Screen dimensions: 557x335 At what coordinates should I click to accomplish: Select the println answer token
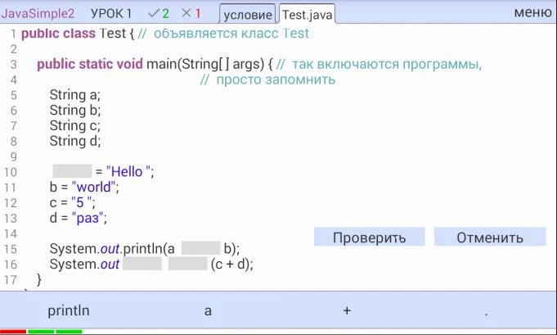69,310
